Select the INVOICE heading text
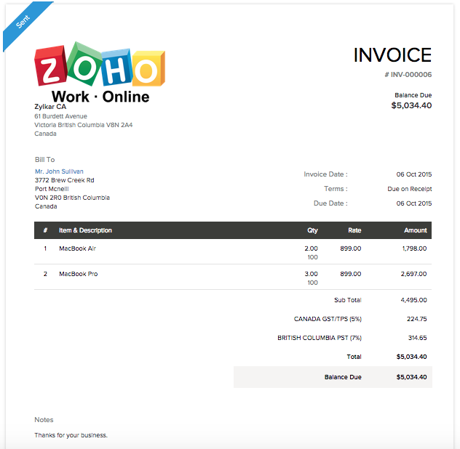 tap(392, 54)
